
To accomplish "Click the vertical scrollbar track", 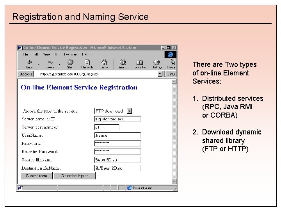I will click(174, 132).
